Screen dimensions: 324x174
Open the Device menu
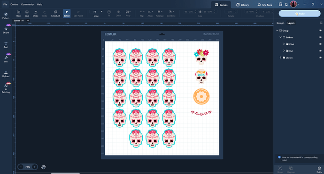click(x=14, y=4)
